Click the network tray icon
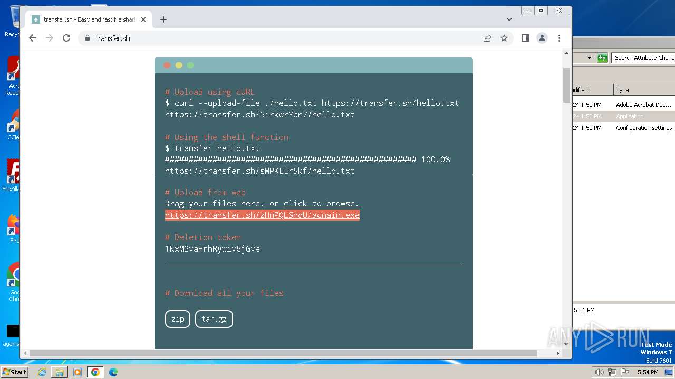The width and height of the screenshot is (675, 379). [x=612, y=372]
